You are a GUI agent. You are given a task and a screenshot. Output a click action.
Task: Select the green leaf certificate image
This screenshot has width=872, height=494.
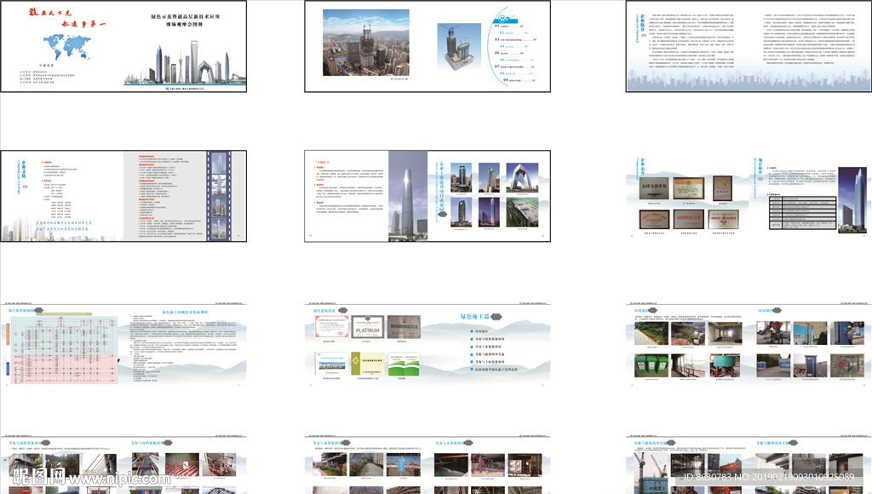(x=404, y=364)
